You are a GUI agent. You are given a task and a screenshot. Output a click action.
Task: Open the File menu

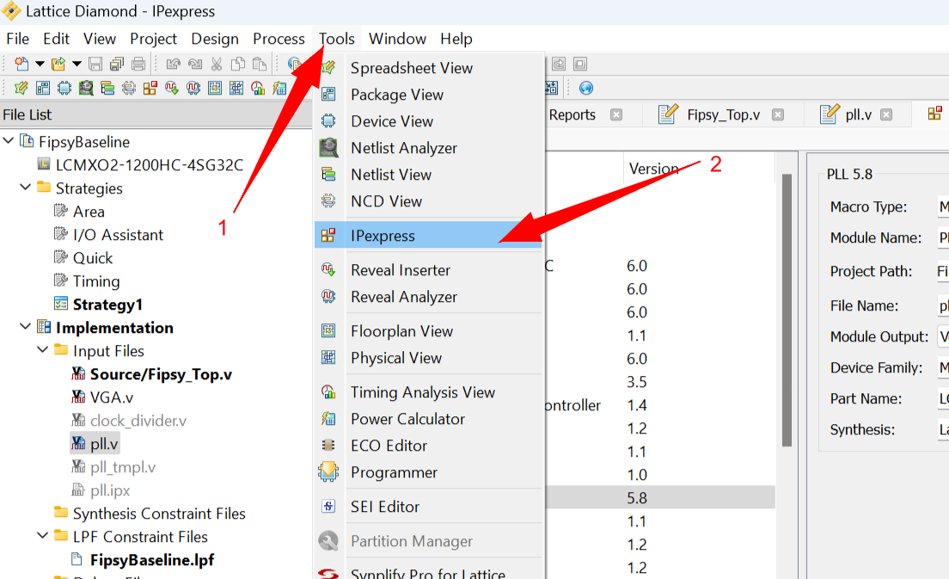point(17,39)
